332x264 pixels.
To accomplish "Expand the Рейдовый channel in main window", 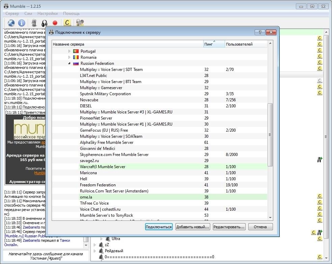I will [94, 251].
